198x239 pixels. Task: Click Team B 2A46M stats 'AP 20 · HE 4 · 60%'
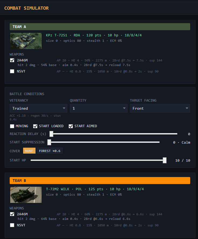109,214
